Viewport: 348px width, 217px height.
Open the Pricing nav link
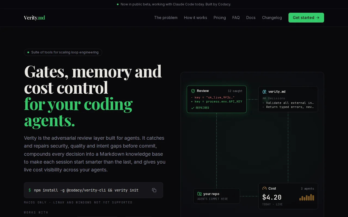[220, 18]
